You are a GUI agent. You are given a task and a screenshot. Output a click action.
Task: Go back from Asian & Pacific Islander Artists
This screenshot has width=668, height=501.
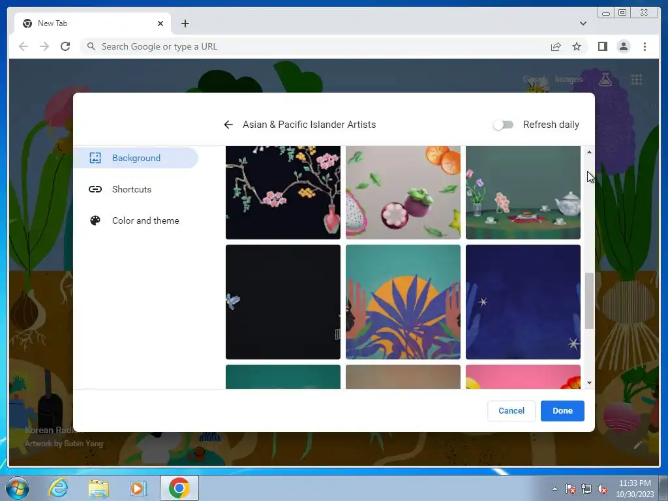coord(228,125)
